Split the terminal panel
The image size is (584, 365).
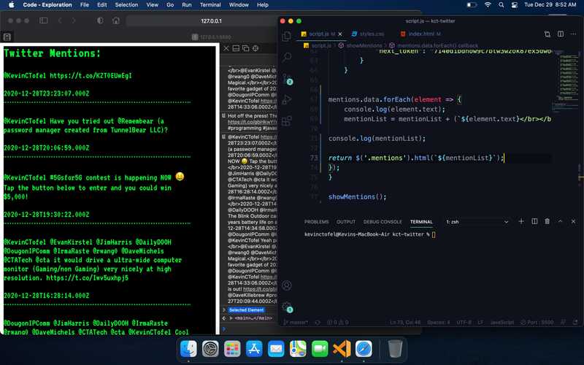[x=534, y=221]
